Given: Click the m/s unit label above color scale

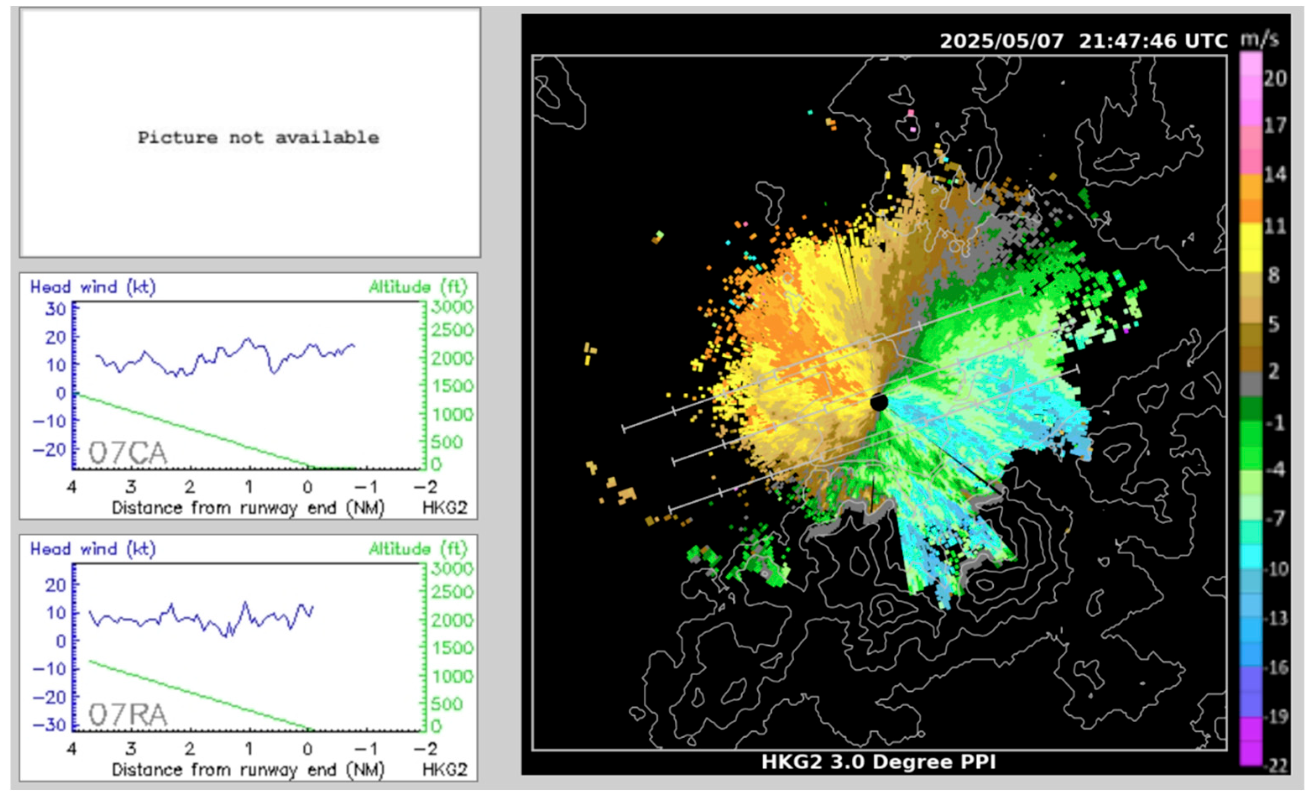Looking at the screenshot, I should (x=1260, y=39).
